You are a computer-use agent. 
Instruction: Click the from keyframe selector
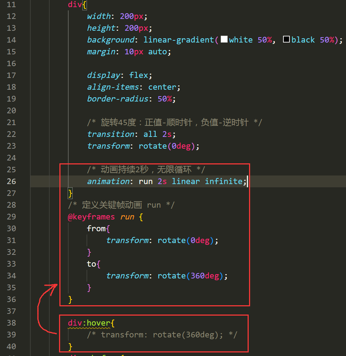click(x=96, y=228)
